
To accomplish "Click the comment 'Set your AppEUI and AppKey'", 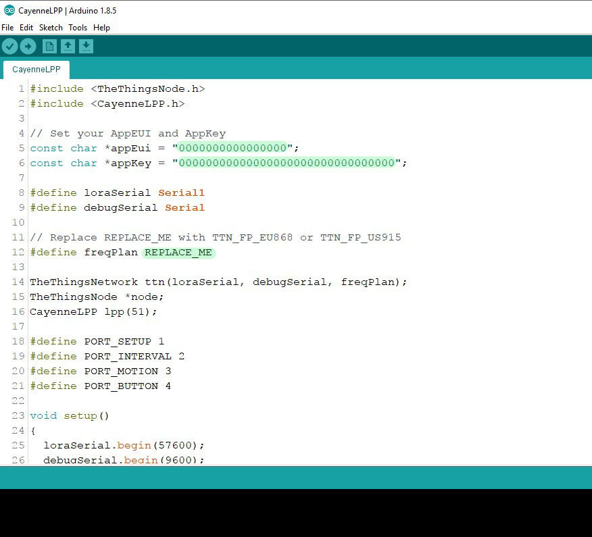I will [x=128, y=134].
